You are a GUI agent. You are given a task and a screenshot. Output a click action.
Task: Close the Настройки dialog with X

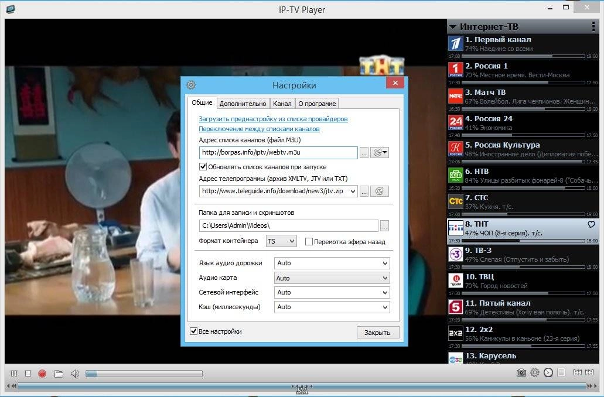point(395,83)
